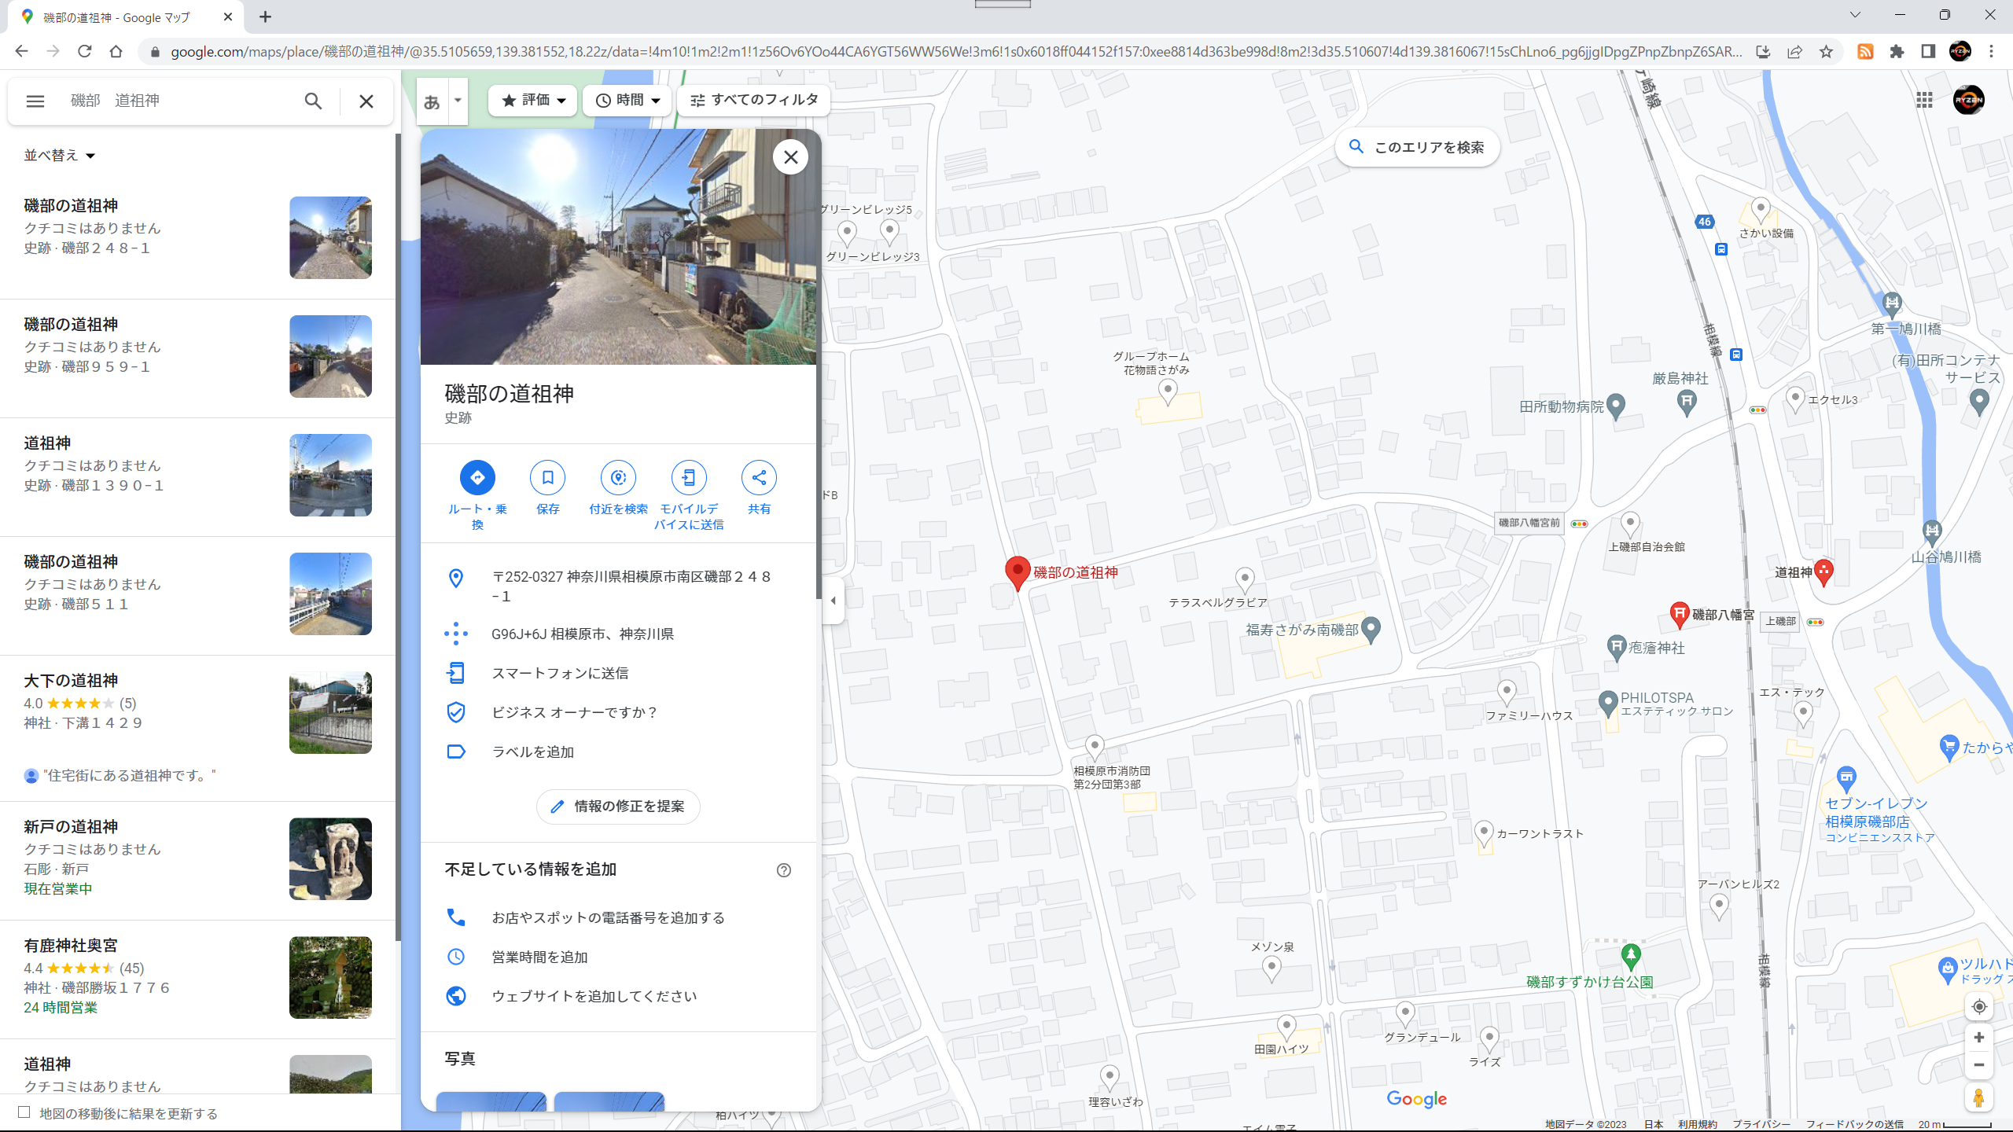This screenshot has height=1132, width=2013.
Task: Add business hours 営業時間を追加
Action: [618, 957]
